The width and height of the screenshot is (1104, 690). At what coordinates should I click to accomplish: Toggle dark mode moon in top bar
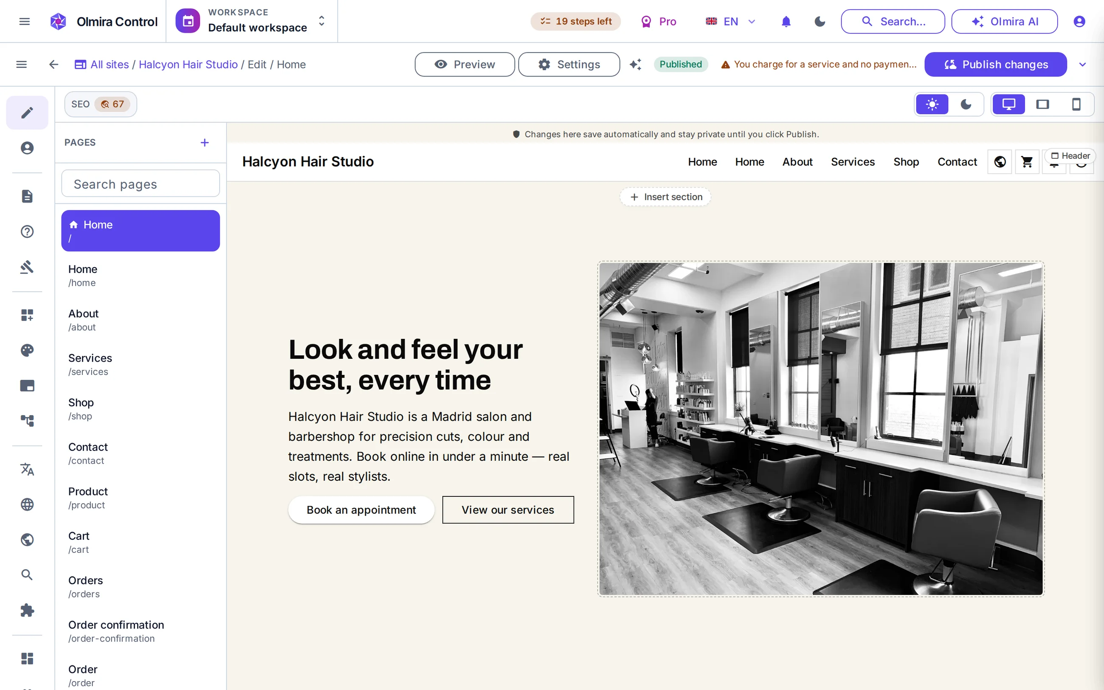click(x=820, y=22)
